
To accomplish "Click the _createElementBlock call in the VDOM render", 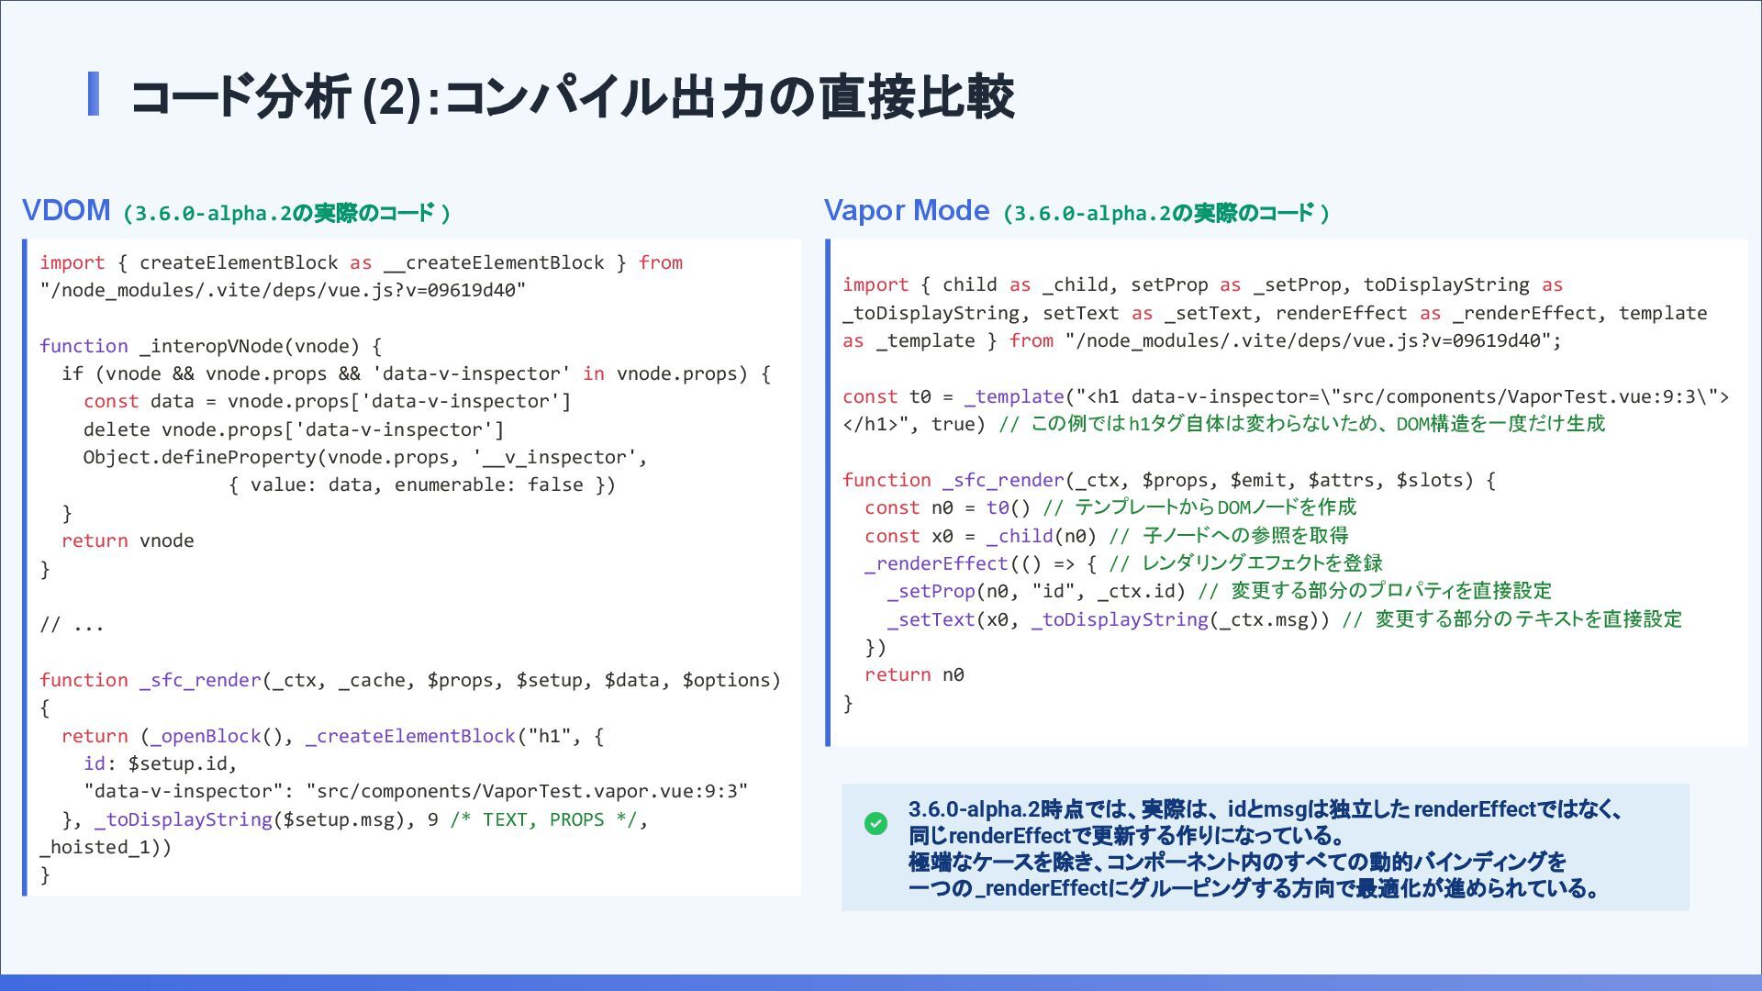I will click(x=410, y=736).
